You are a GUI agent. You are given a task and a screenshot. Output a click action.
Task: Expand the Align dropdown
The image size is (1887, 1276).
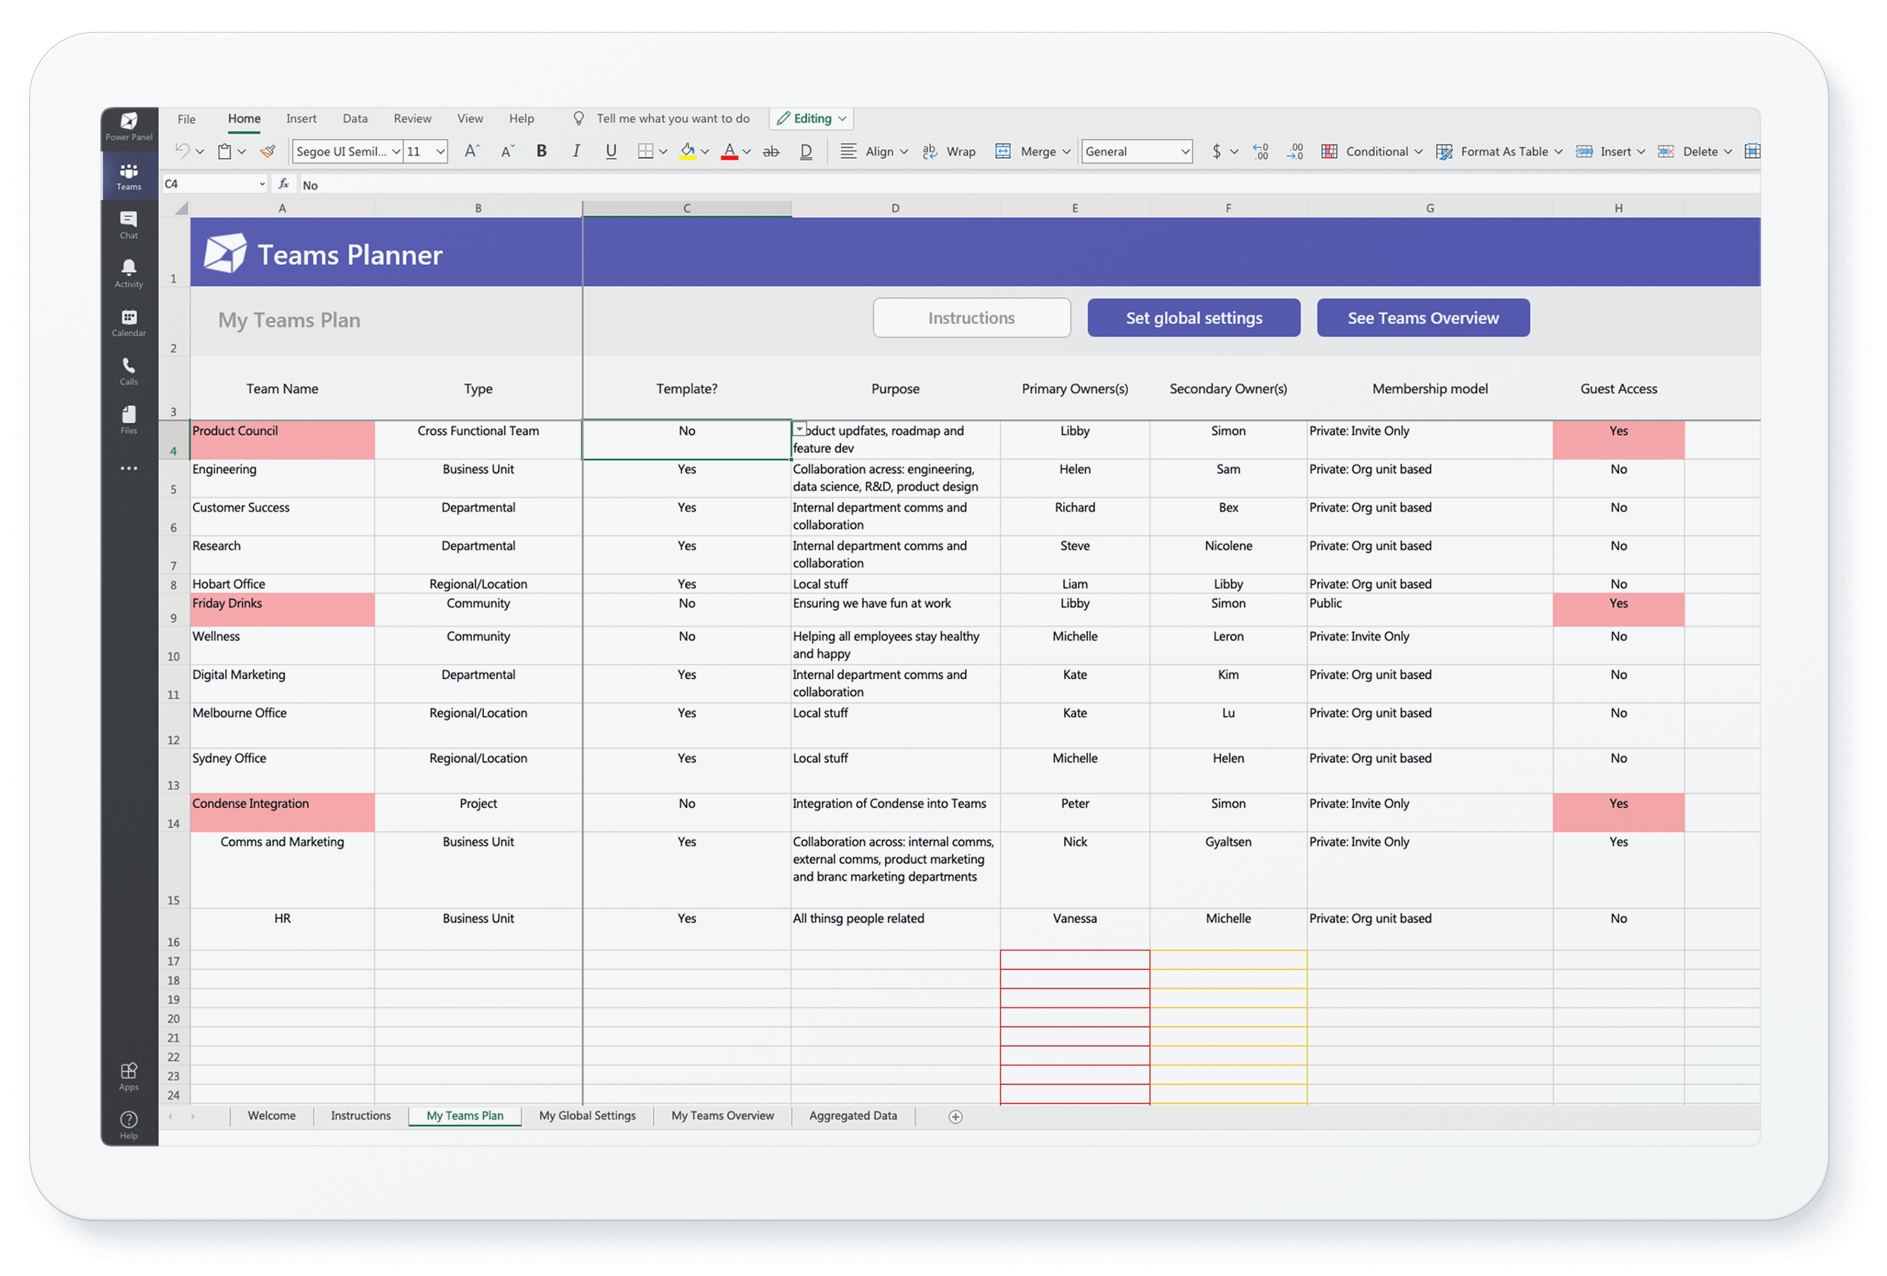(904, 152)
